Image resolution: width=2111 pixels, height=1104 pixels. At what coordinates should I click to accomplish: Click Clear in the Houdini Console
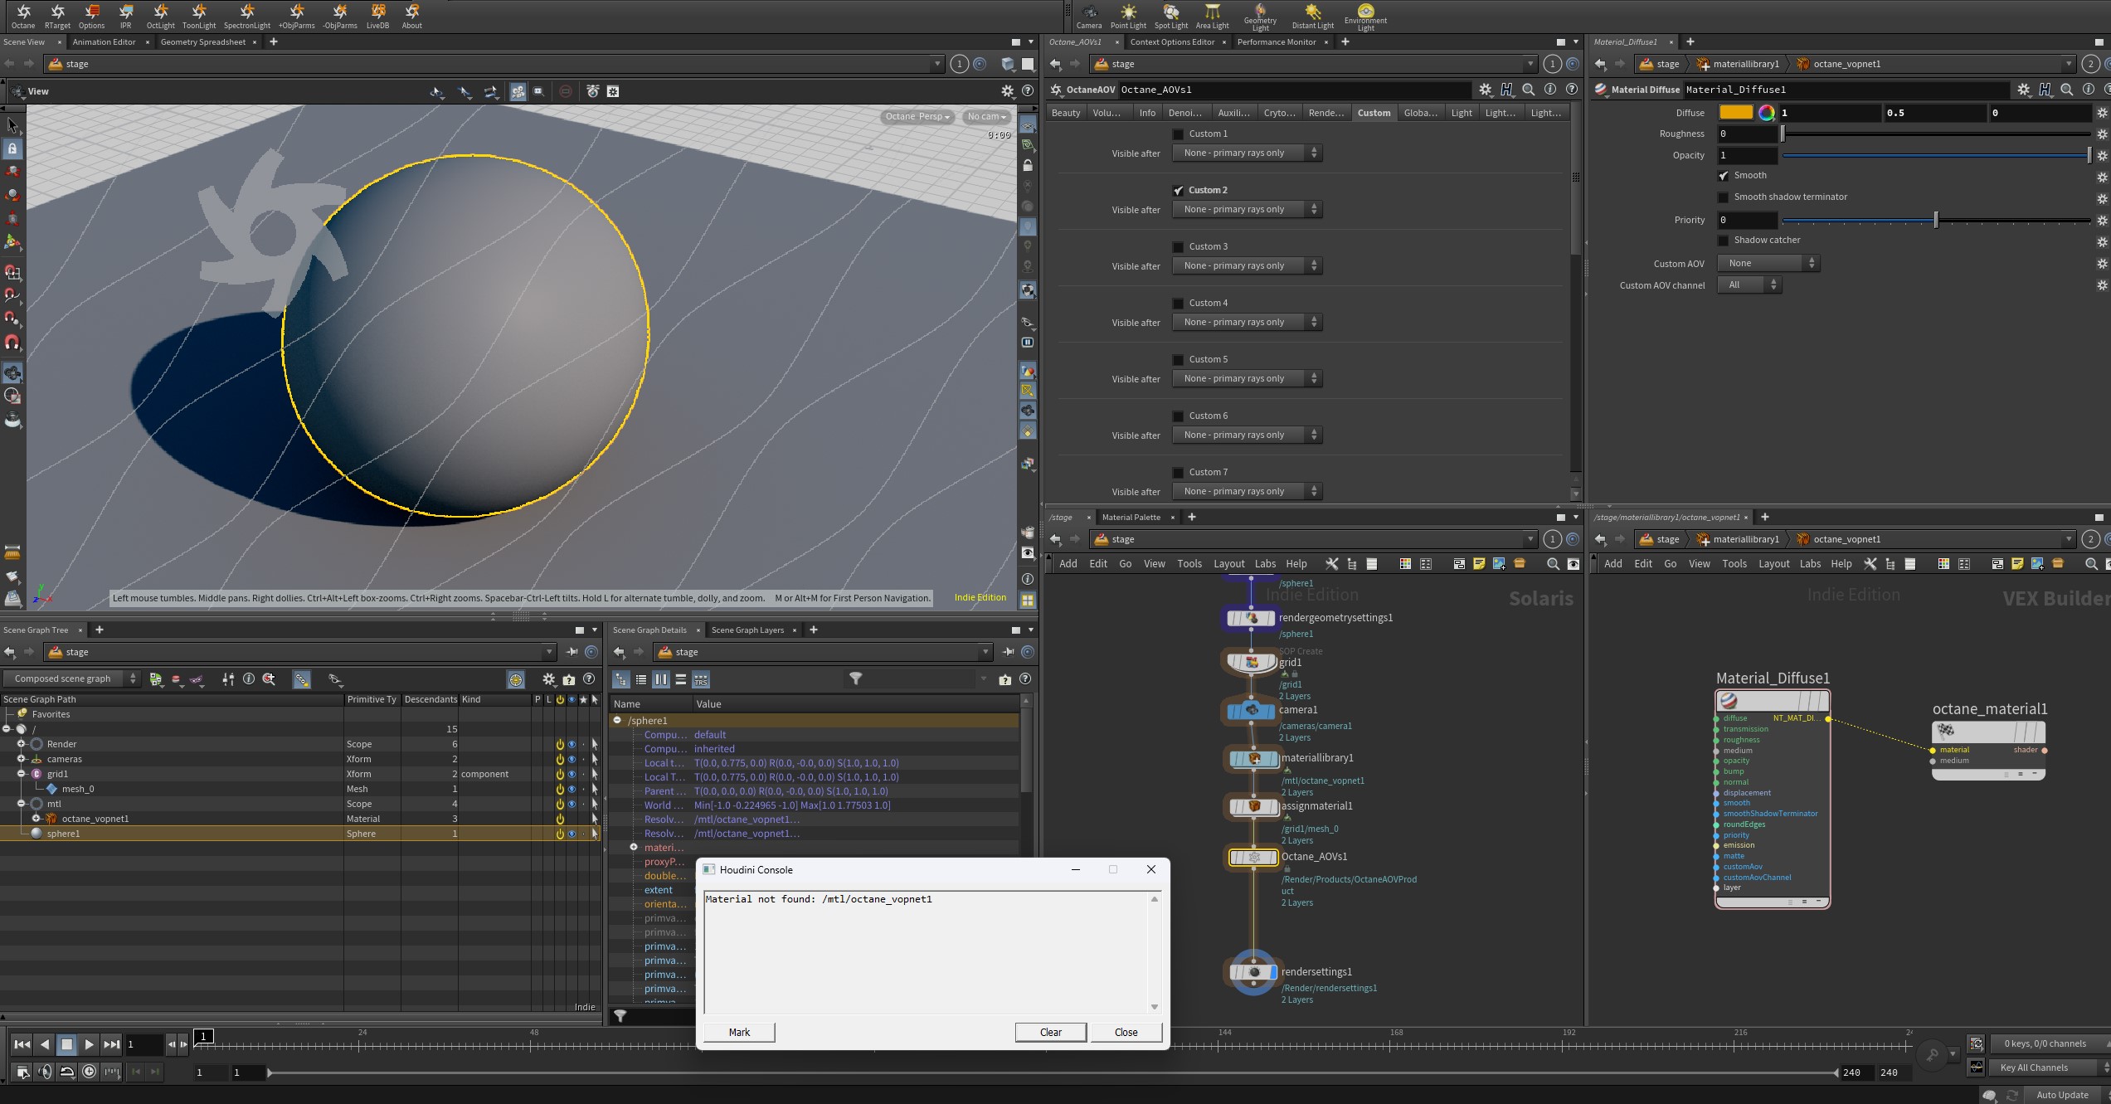pos(1050,1032)
